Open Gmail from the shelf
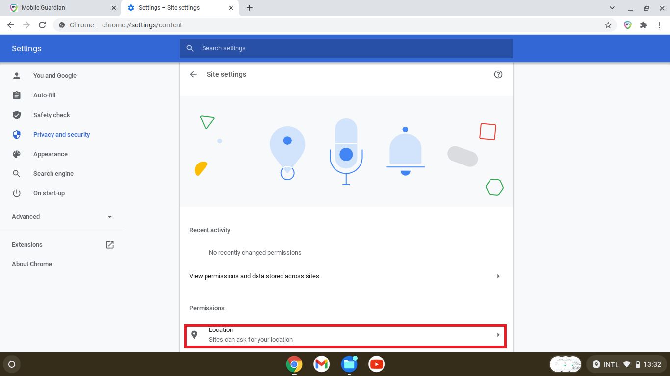670x376 pixels. [322, 364]
